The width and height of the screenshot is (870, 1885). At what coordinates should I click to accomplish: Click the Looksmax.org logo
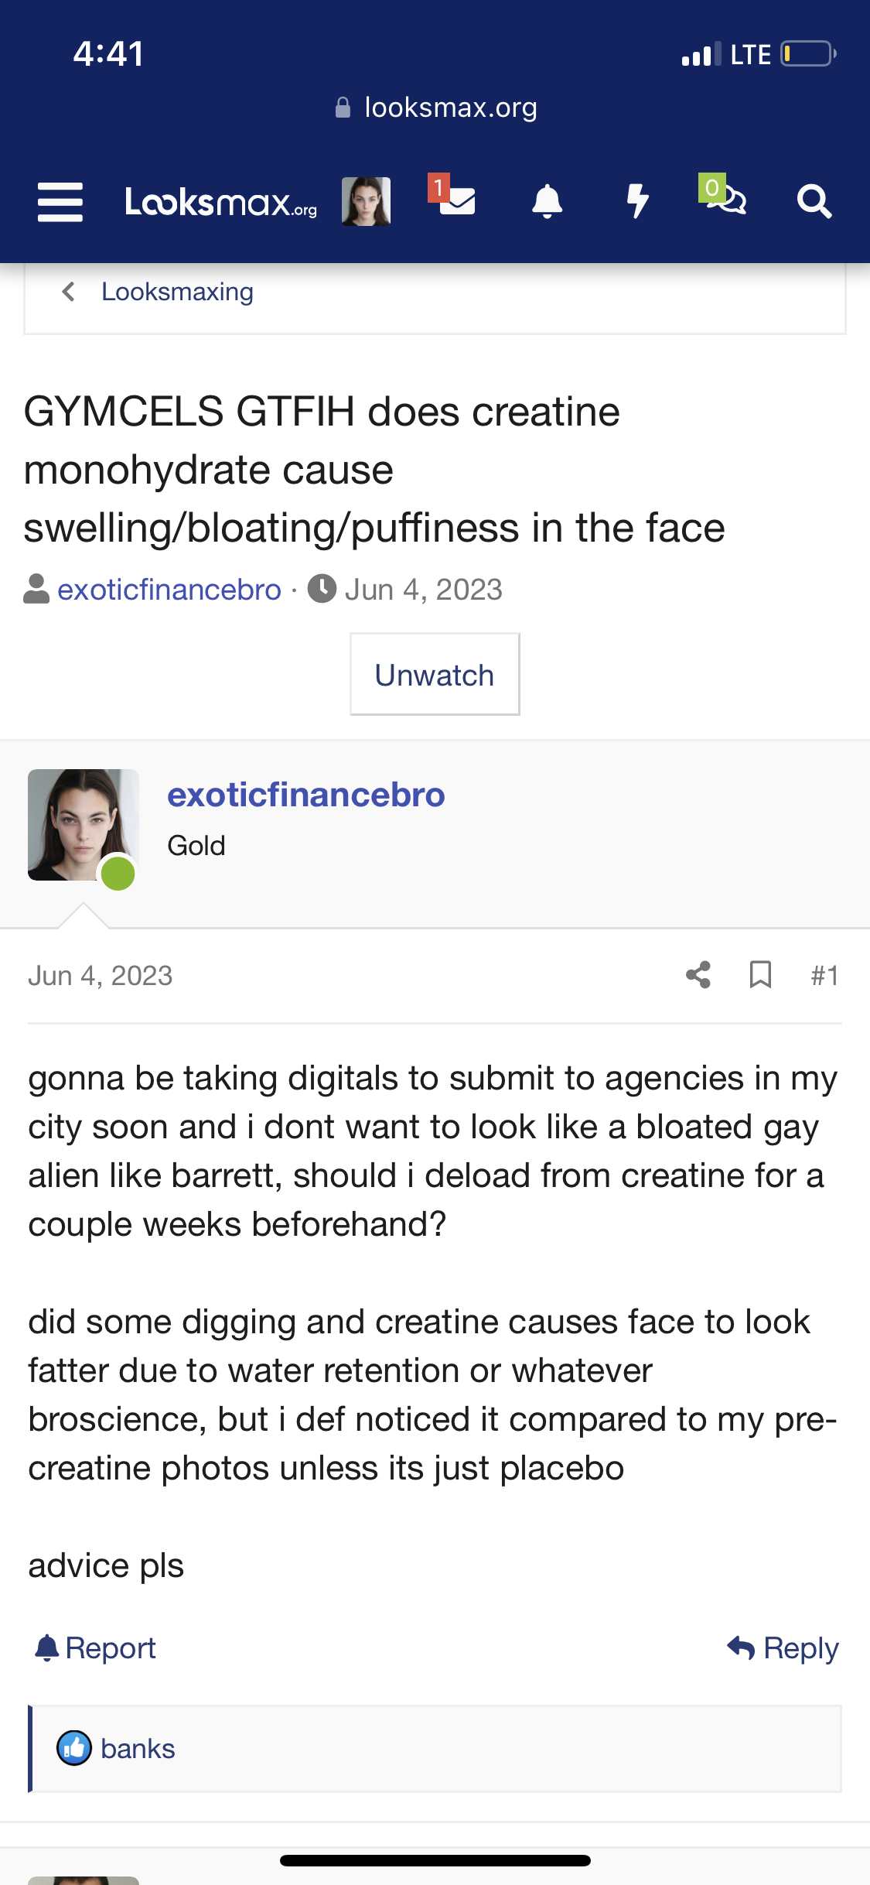(x=221, y=203)
